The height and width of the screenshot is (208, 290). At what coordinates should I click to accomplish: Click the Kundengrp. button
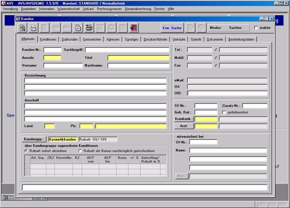pyautogui.click(x=34, y=140)
